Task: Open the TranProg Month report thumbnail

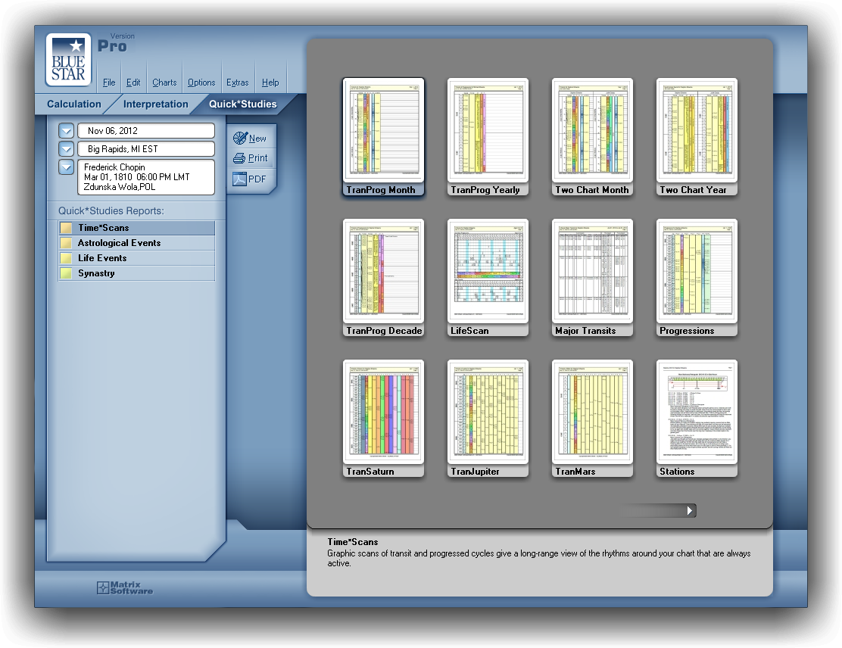Action: pos(383,137)
